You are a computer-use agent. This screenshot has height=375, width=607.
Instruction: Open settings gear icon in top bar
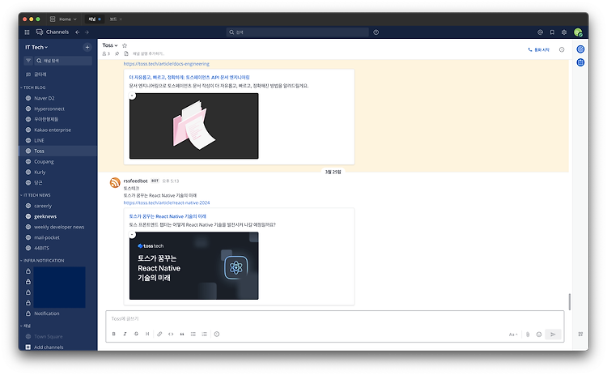pos(564,32)
